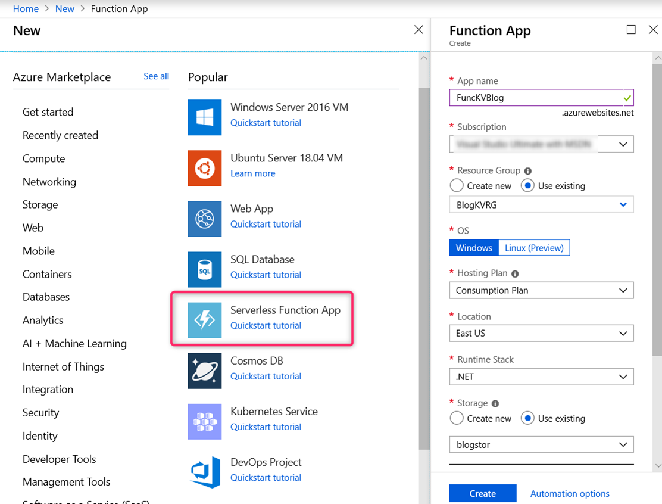662x504 pixels.
Task: Open the Runtime Stack dropdown
Action: coord(541,377)
